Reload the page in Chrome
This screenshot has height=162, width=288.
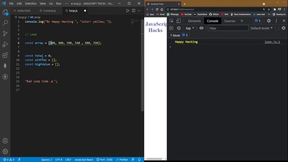pyautogui.click(x=157, y=9)
